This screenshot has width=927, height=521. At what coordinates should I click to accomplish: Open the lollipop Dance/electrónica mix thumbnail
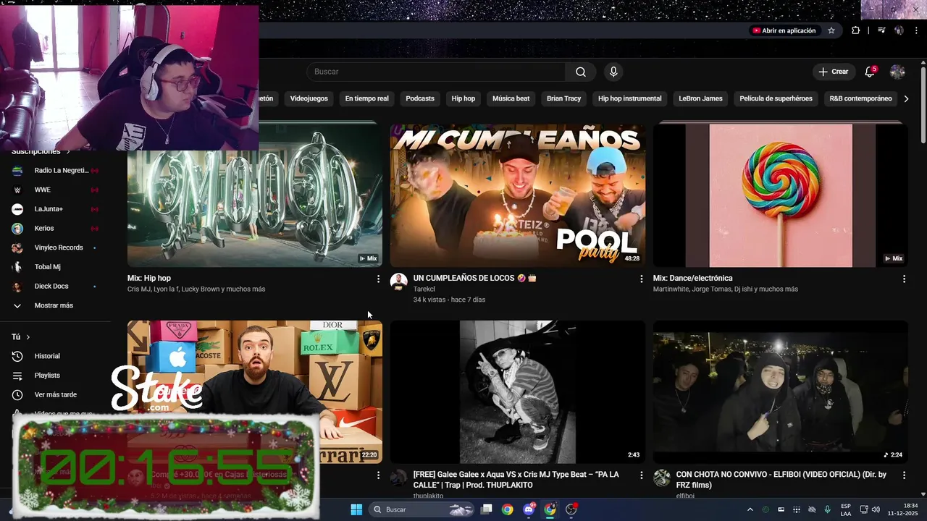tap(781, 195)
